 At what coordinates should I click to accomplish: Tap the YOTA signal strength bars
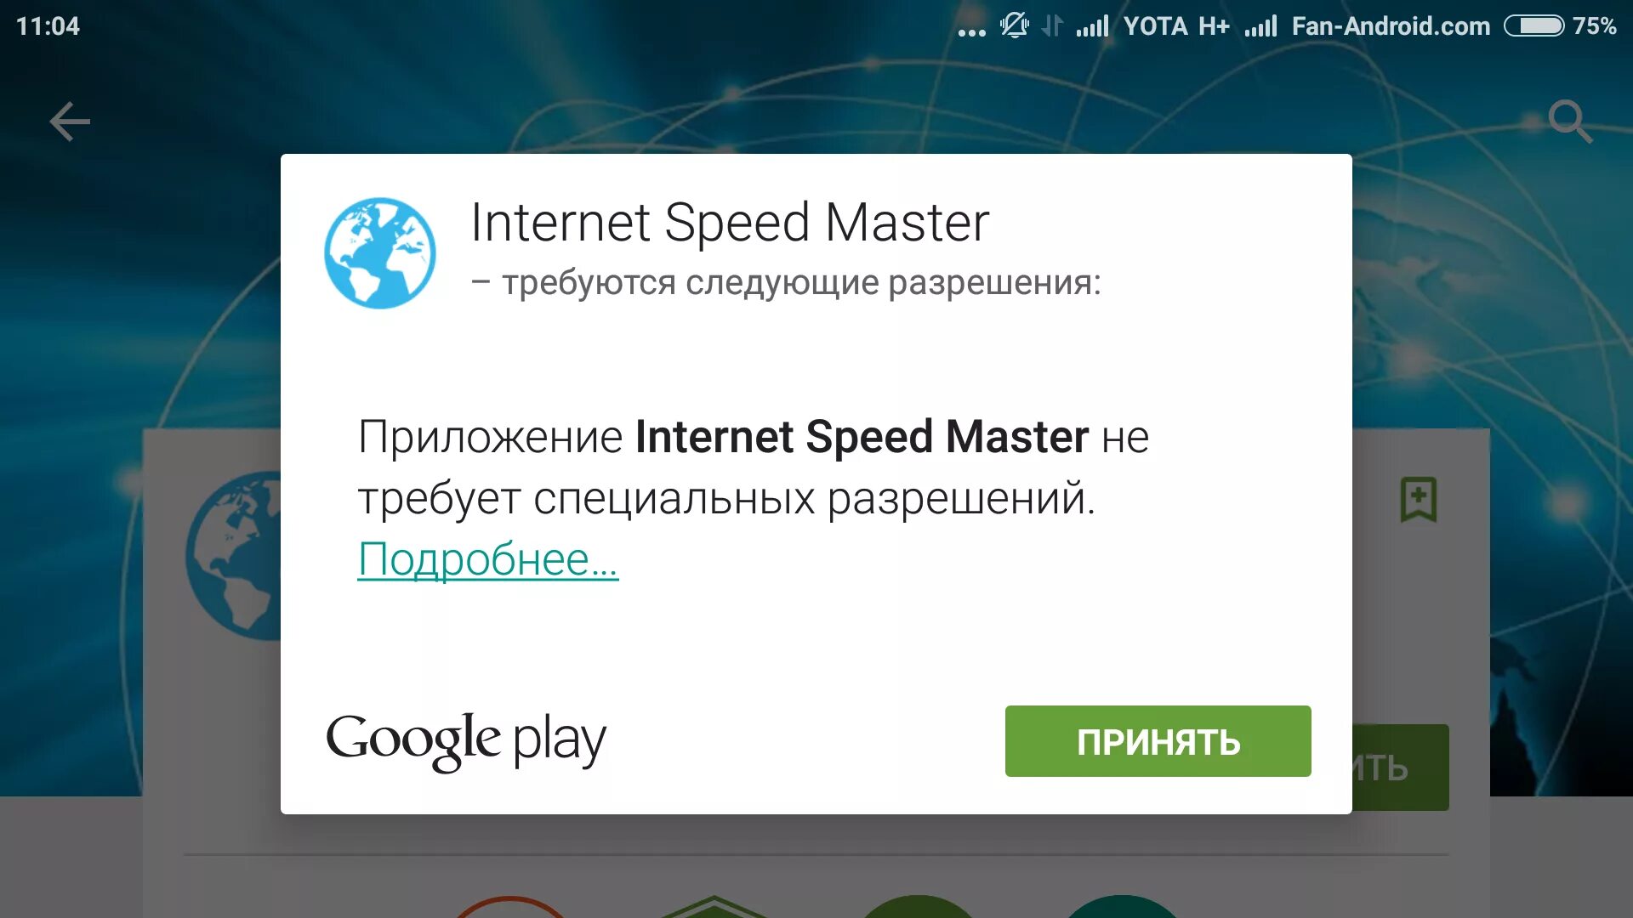click(1092, 26)
